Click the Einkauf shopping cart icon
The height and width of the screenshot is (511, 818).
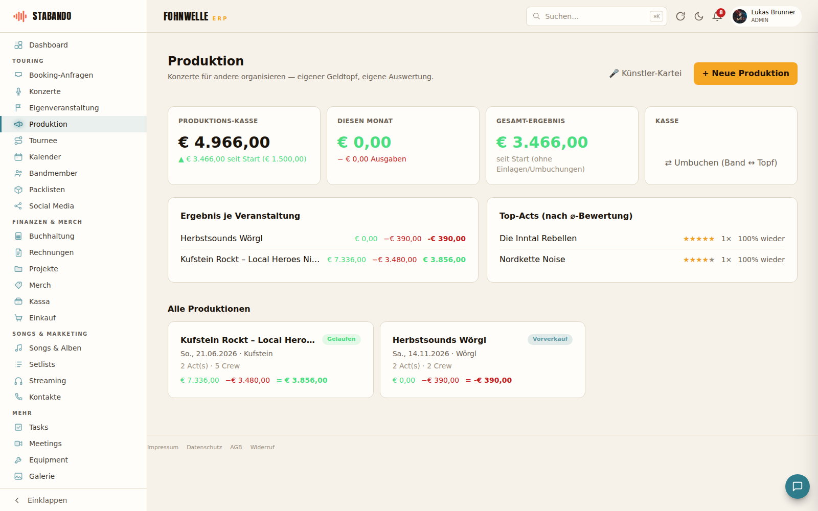tap(18, 318)
